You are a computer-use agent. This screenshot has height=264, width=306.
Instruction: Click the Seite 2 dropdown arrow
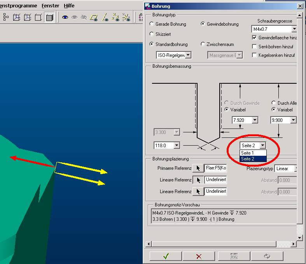(263, 145)
